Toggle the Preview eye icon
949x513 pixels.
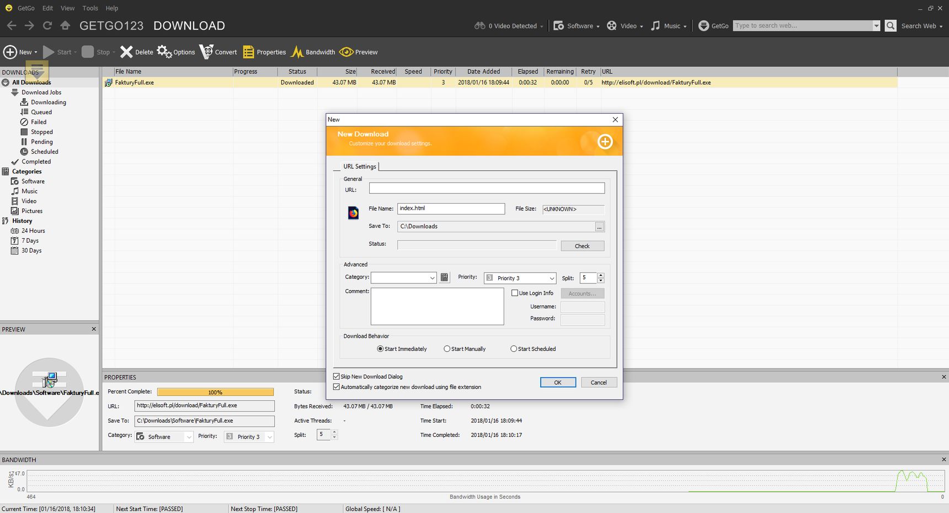point(346,52)
